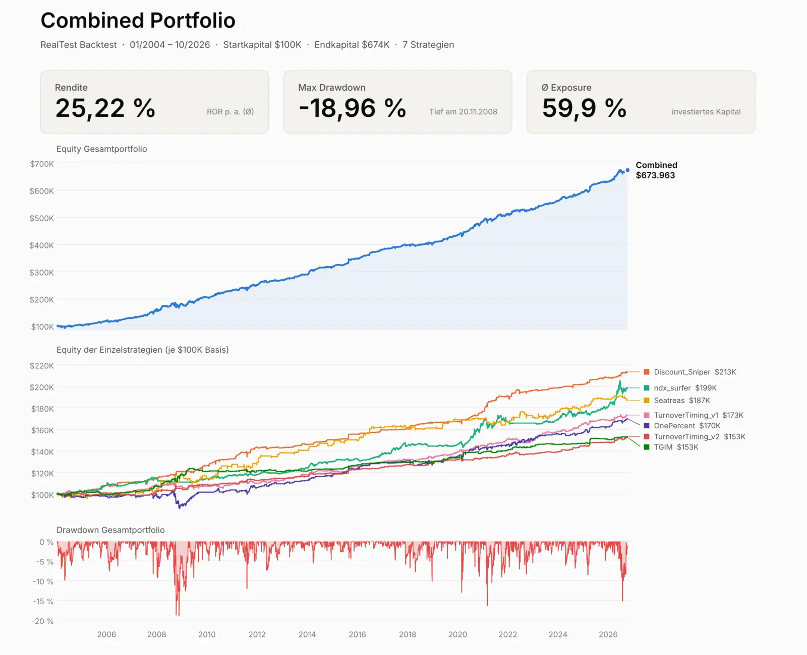Click the 2026 x-axis year label
The image size is (807, 655).
pos(608,634)
